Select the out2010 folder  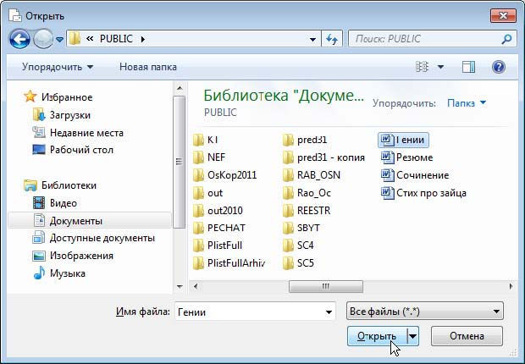point(218,211)
